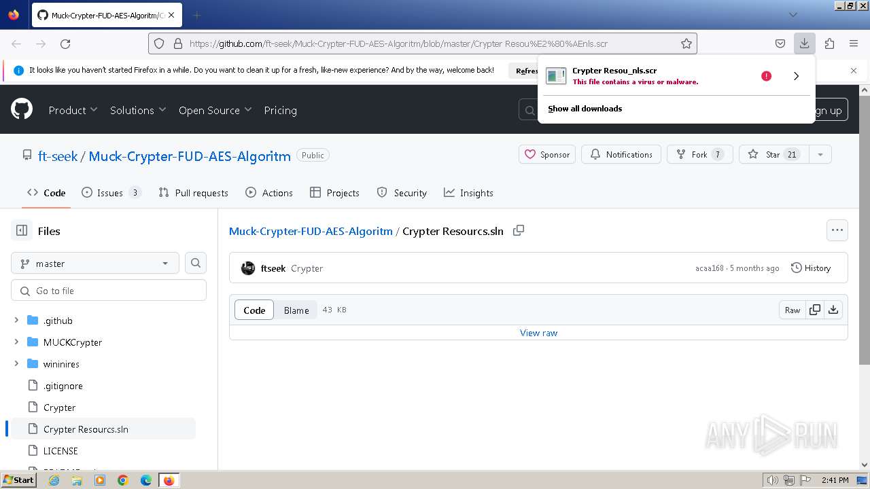Screen dimensions: 870x489
Task: Copy file path icon next to Crypter Resourcs.sln
Action: tap(519, 230)
